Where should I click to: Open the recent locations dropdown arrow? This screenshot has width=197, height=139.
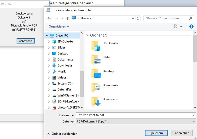tap(62, 18)
